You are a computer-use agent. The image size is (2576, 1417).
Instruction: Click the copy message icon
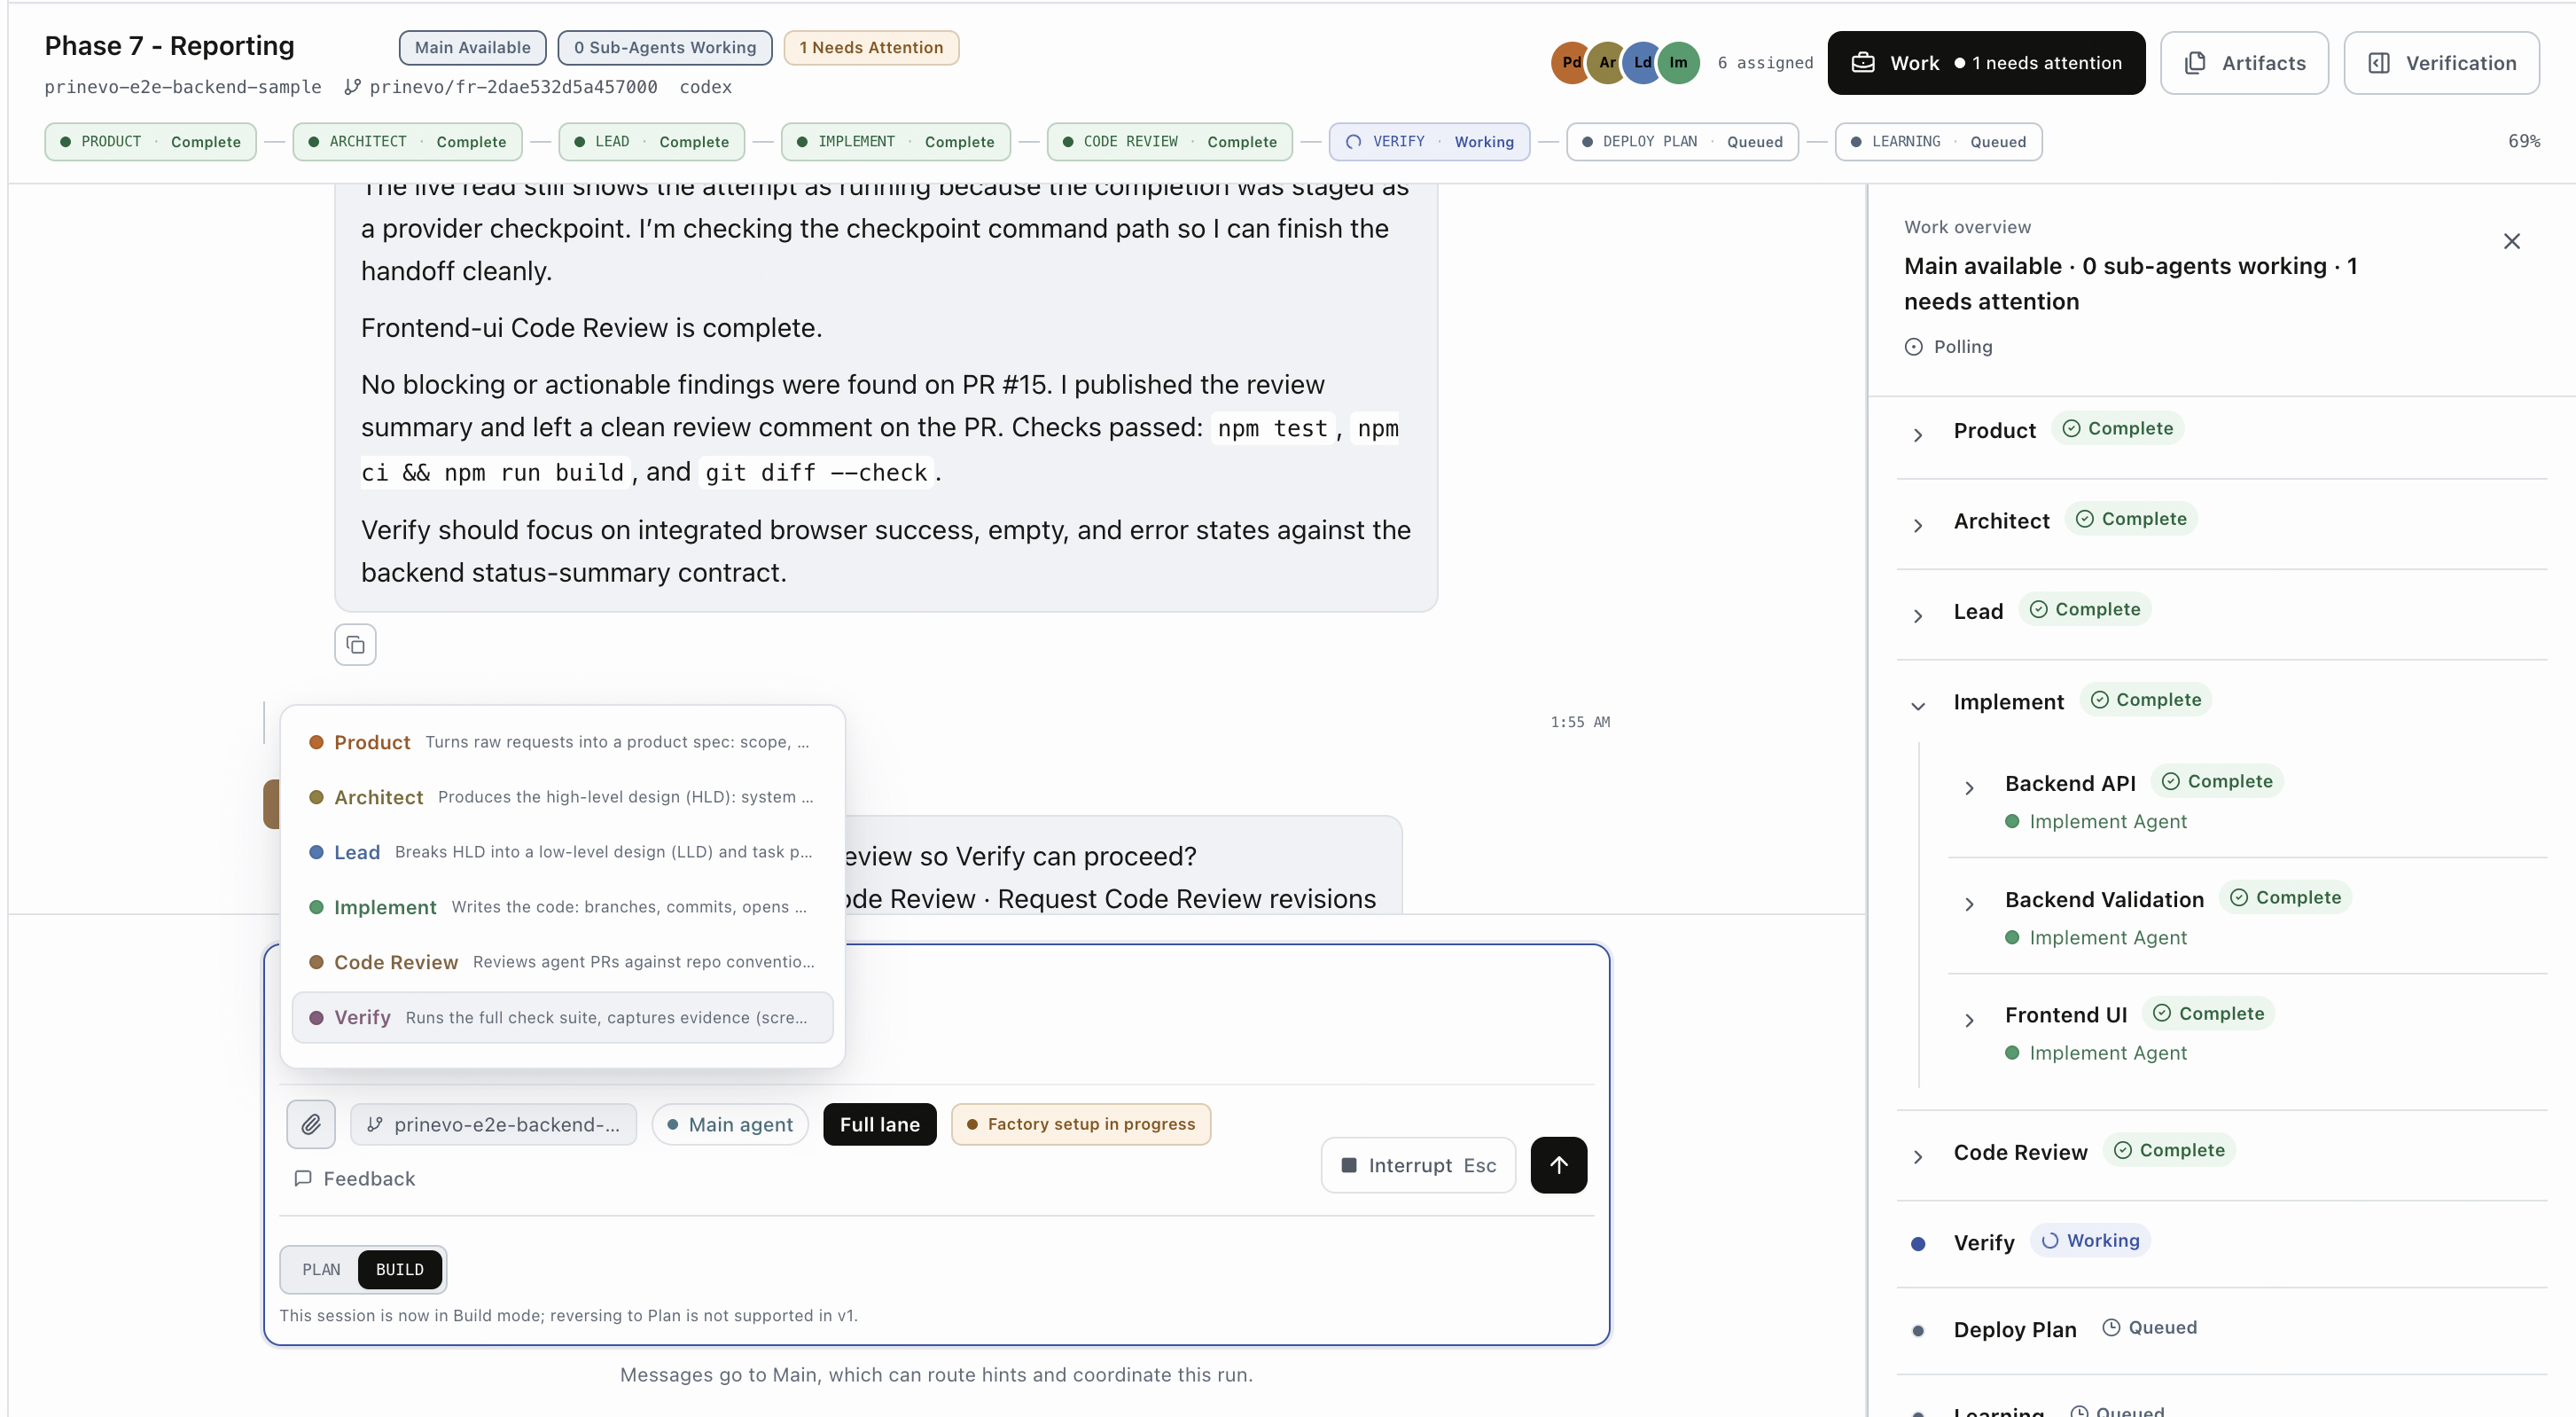click(355, 645)
